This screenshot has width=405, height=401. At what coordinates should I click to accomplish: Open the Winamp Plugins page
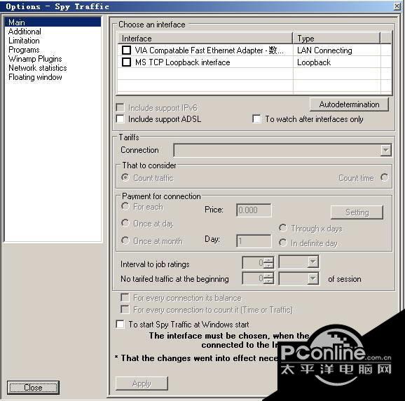[x=35, y=59]
